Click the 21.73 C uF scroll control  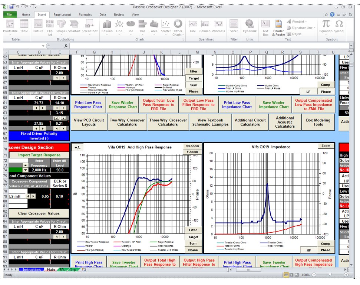(39, 108)
